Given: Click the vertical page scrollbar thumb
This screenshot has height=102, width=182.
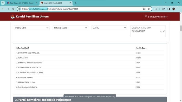Looking at the screenshot, I should (x=181, y=28).
